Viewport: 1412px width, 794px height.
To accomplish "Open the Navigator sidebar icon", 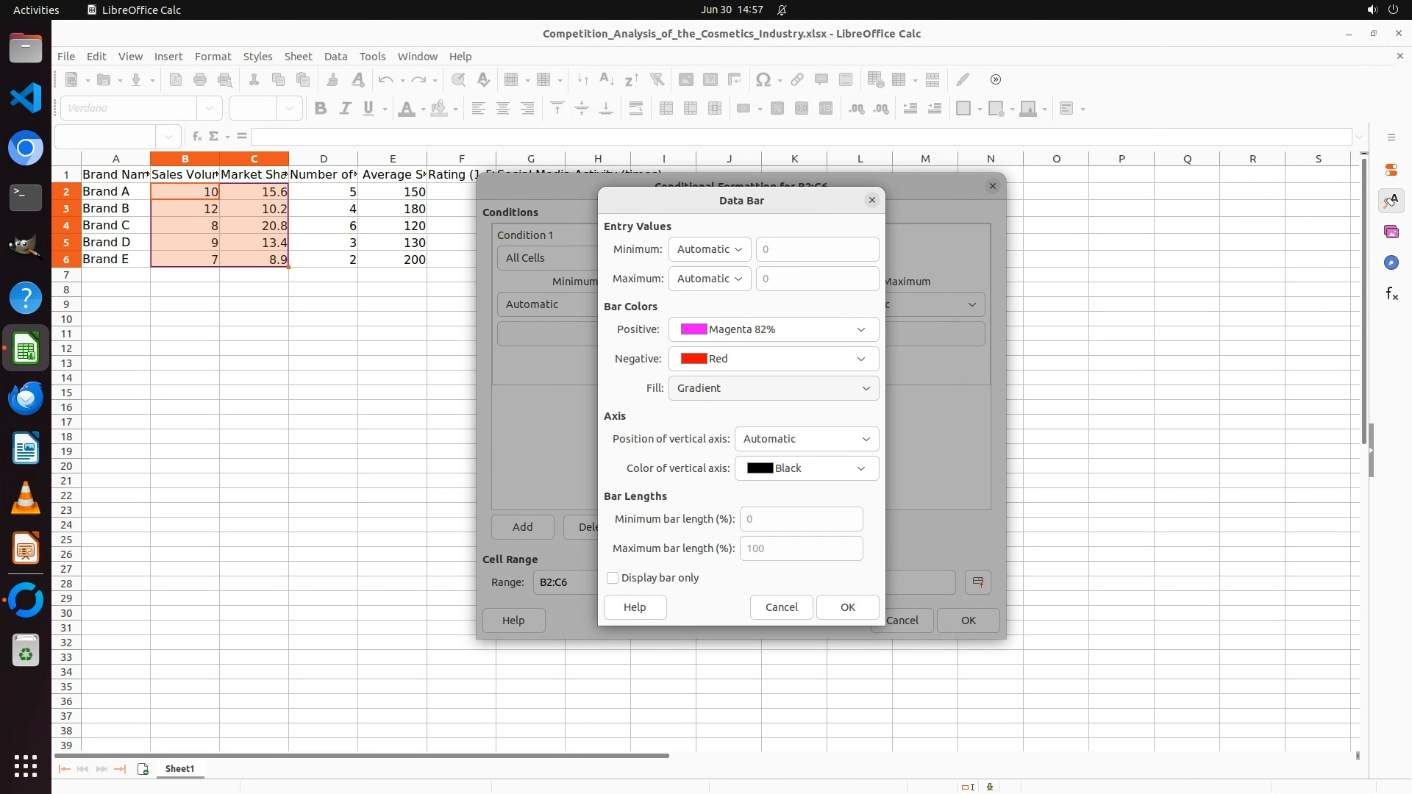I will (1391, 263).
